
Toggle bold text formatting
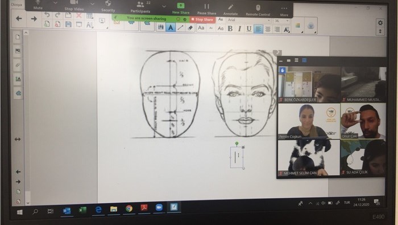click(230, 28)
